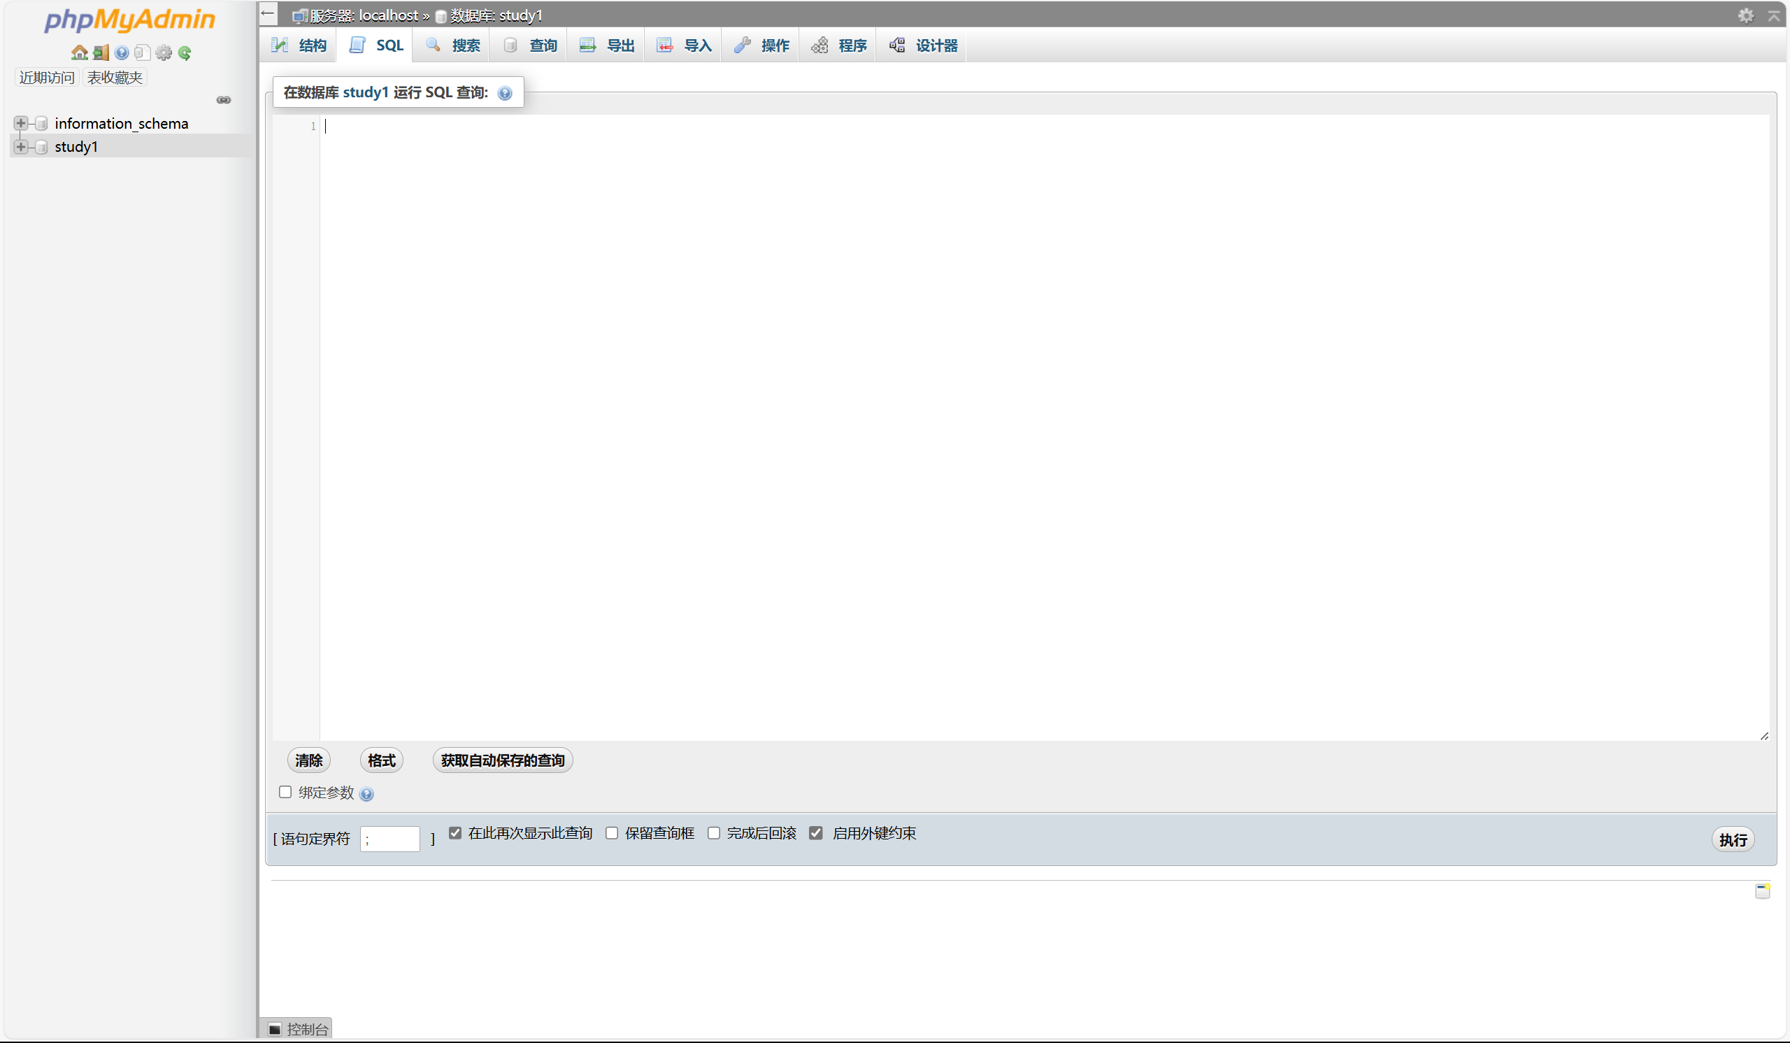
Task: Open phpMyAdmin documentation help icon
Action: click(122, 52)
